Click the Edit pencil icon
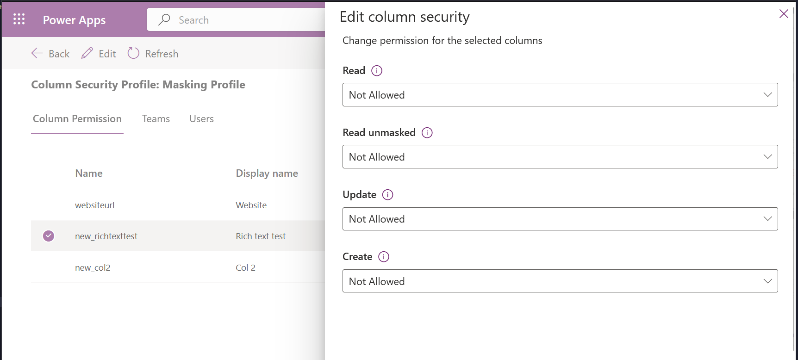Screen dimensions: 798x360 (87, 53)
